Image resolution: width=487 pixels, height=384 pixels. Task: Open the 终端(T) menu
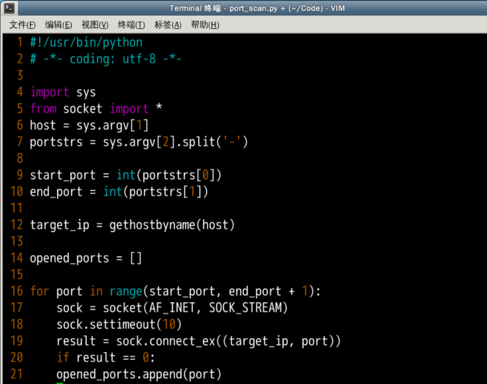[x=131, y=25]
